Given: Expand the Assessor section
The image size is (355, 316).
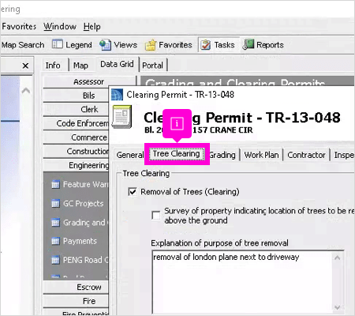Looking at the screenshot, I should [x=89, y=81].
